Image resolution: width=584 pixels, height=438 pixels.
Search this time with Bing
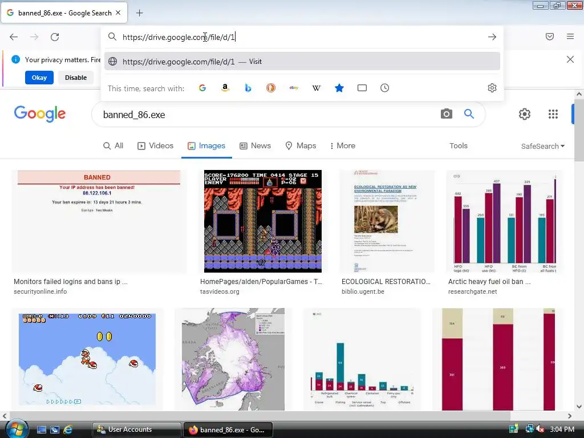point(248,88)
